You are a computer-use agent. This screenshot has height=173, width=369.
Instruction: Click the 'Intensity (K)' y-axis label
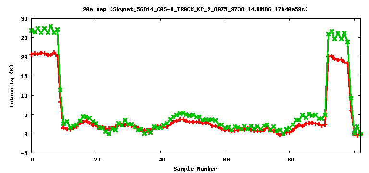coord(12,86)
